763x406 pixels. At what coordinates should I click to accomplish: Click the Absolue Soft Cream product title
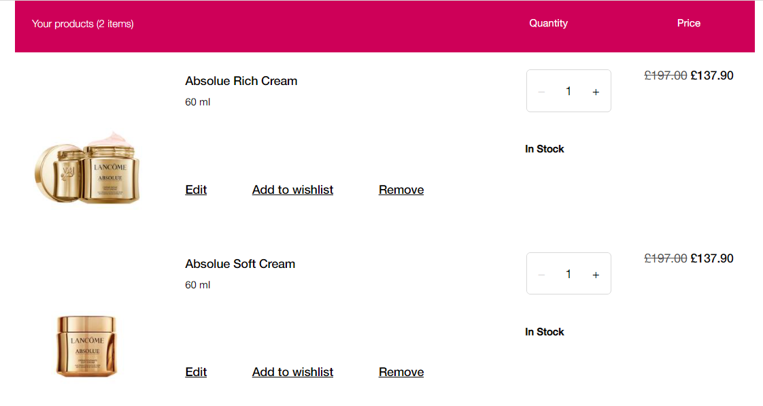240,264
